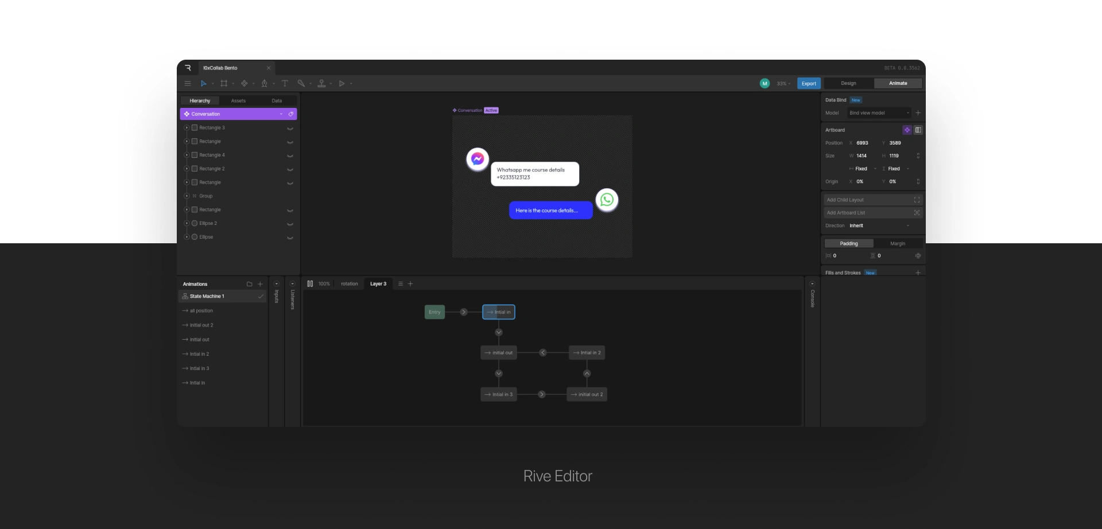Add a new animation with plus
The image size is (1102, 529).
[x=260, y=284]
